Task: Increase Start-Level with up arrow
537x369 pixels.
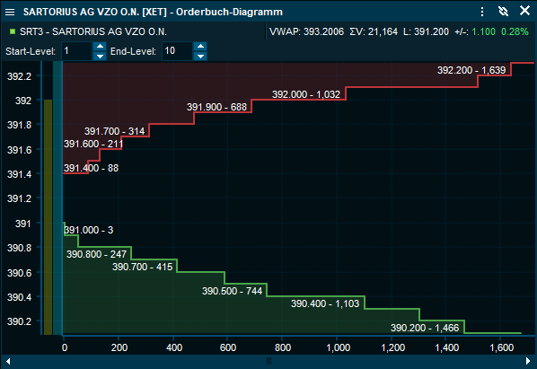Action: 100,46
